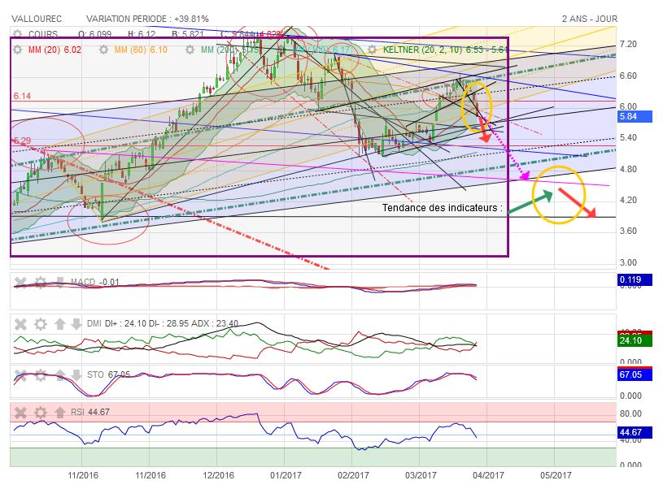Click the MM (60) 6.10 legend label
Viewport: 663px width, 489px height.
point(141,50)
